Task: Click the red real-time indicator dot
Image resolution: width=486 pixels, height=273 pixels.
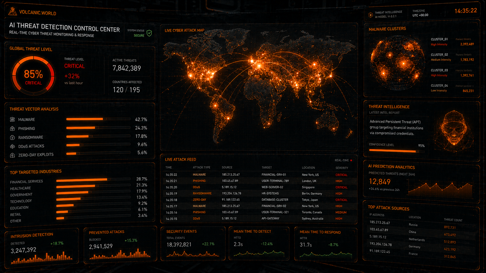Action: point(351,160)
